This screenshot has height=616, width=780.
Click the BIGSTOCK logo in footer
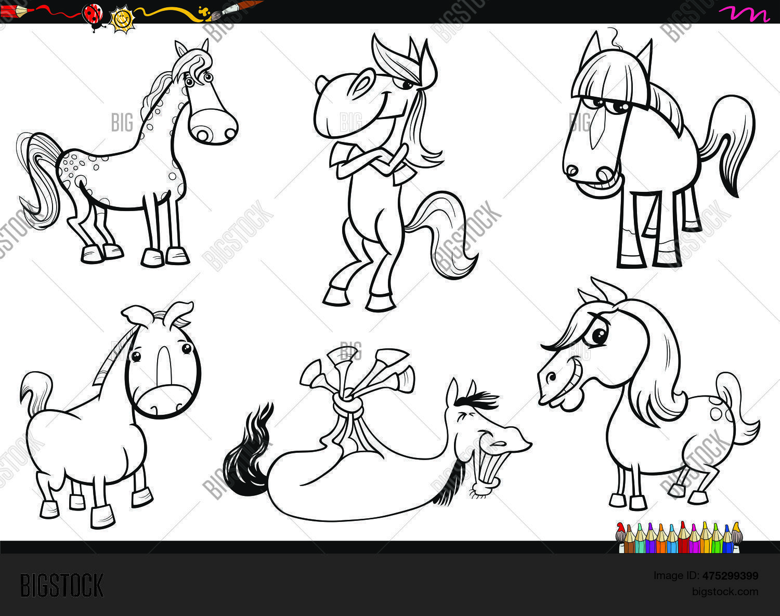pyautogui.click(x=62, y=586)
